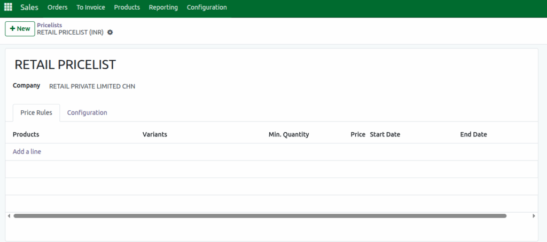Click the scrollbar left arrow
This screenshot has height=242, width=547.
[x=9, y=216]
